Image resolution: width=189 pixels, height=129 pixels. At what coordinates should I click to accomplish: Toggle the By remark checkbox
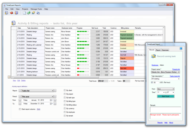pos(65,116)
